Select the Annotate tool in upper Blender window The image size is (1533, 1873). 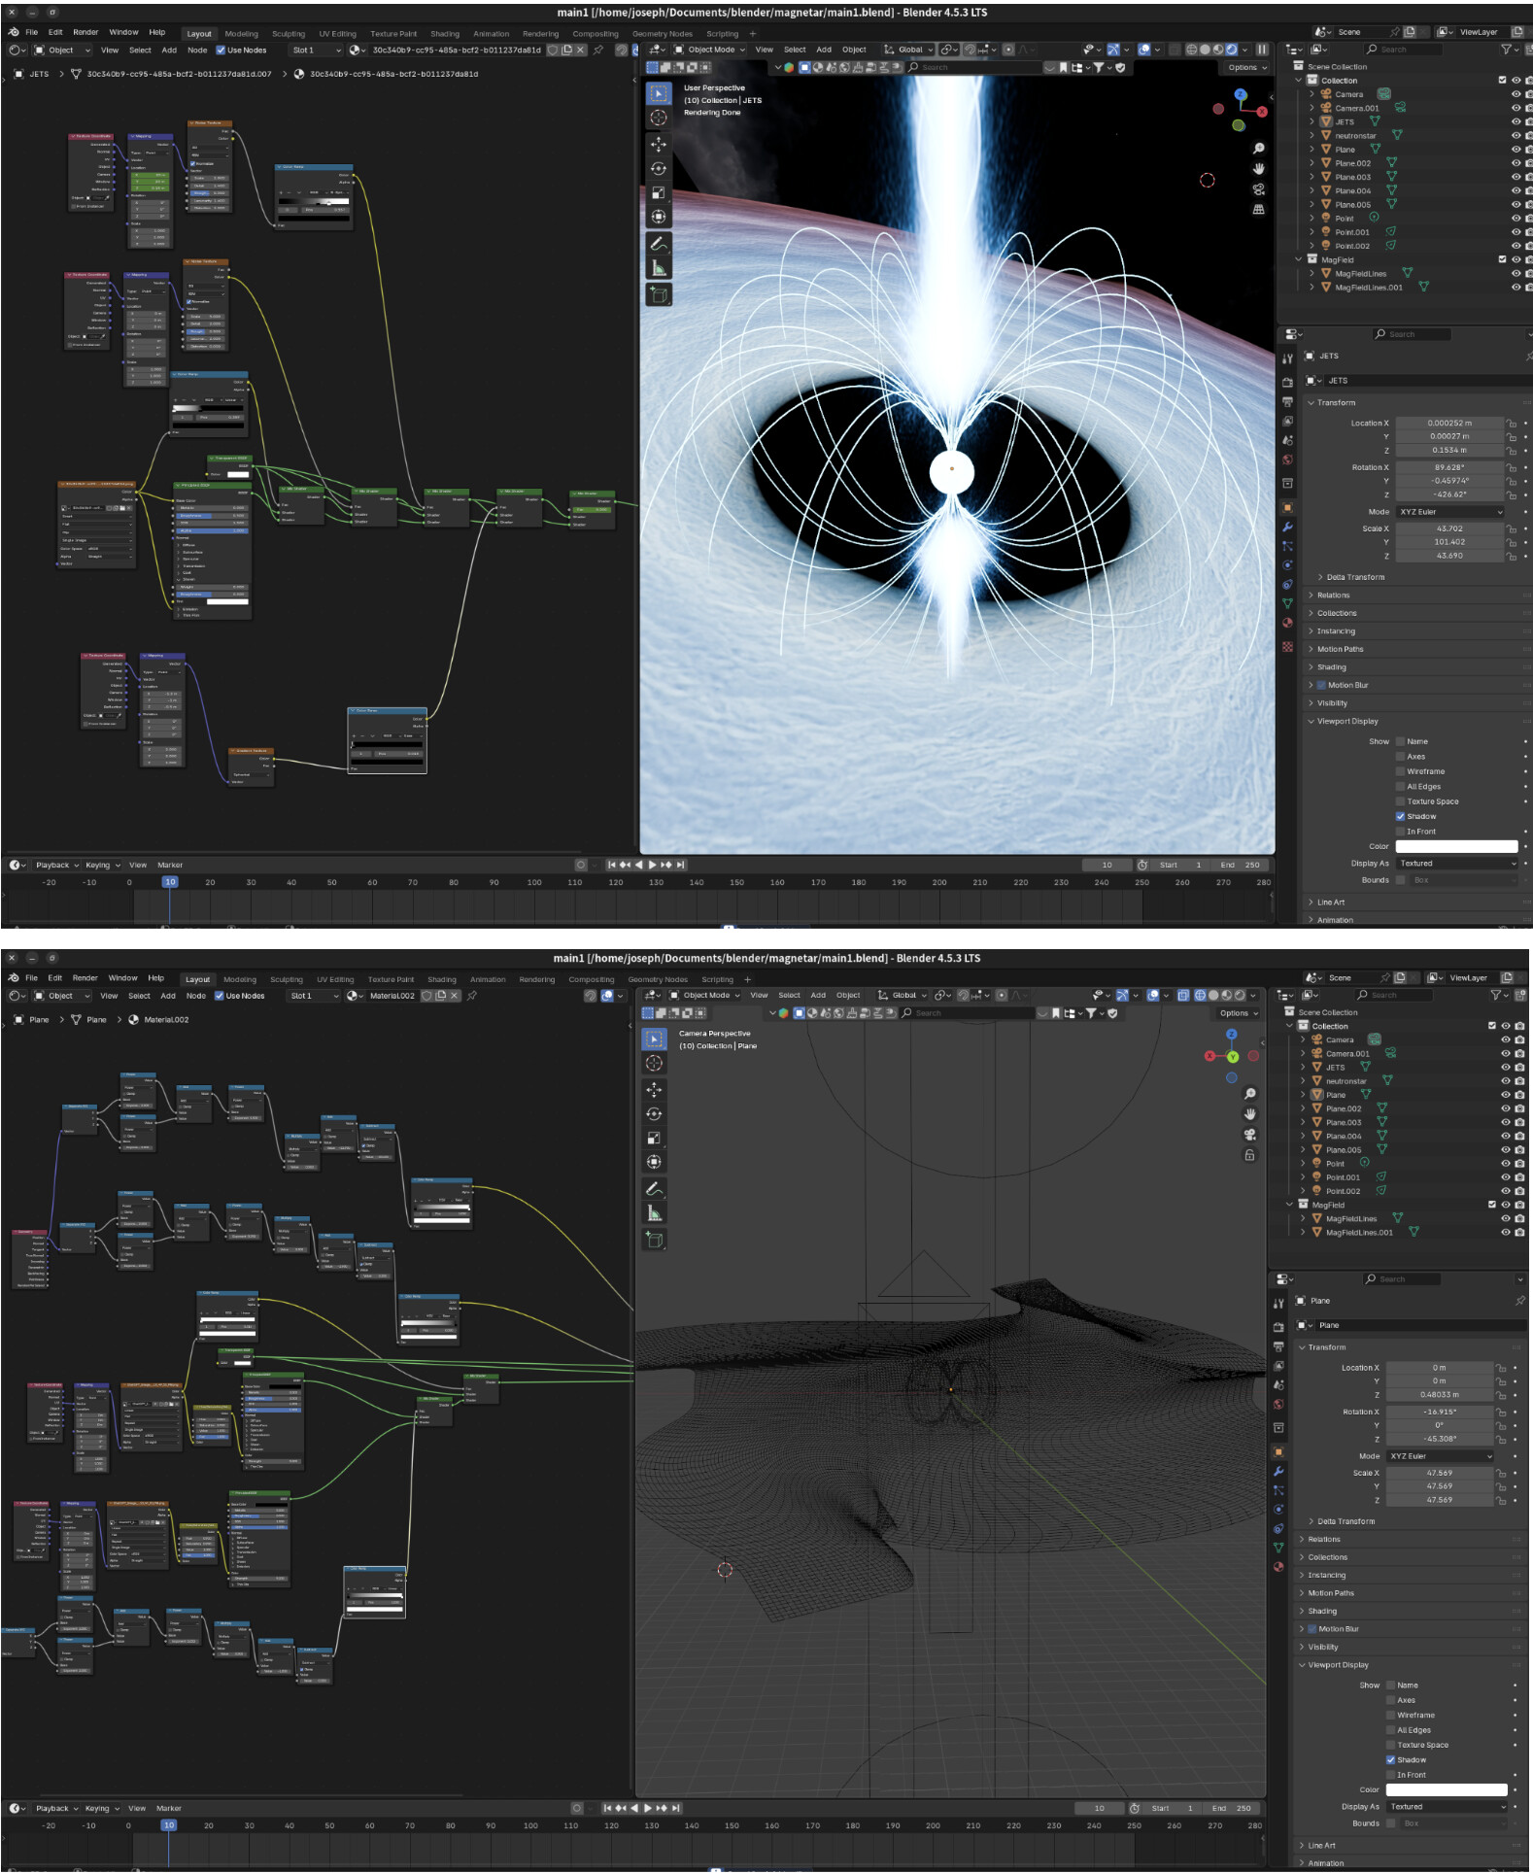coord(659,243)
